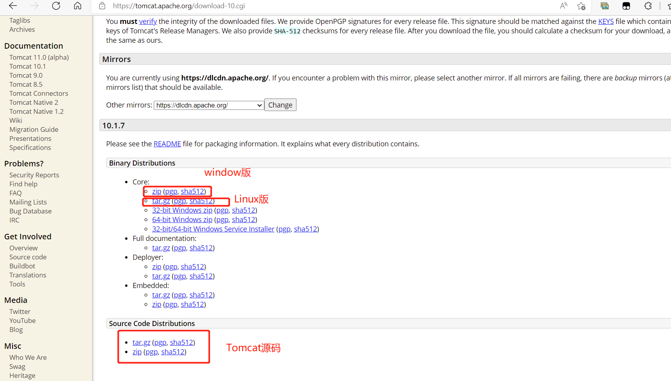This screenshot has width=671, height=381.
Task: Open Tomcat 10.1 documentation
Action: [x=27, y=66]
